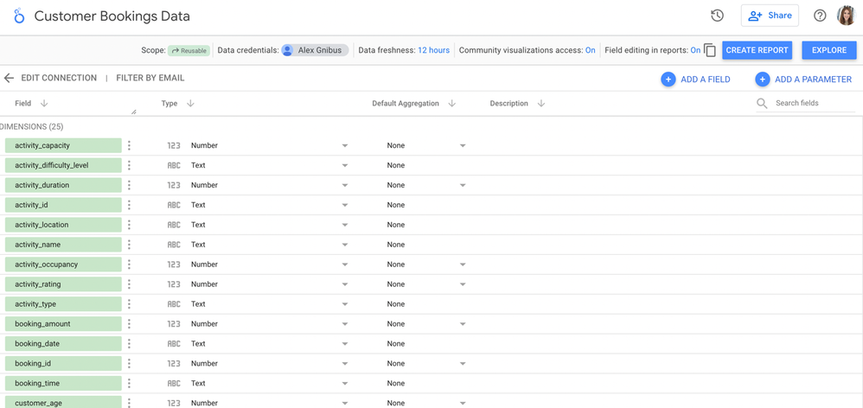Click the Create Report button

[x=757, y=50]
